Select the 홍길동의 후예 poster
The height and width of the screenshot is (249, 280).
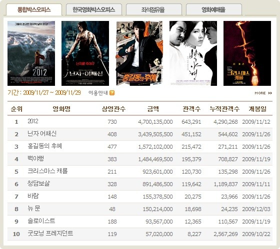click(139, 53)
